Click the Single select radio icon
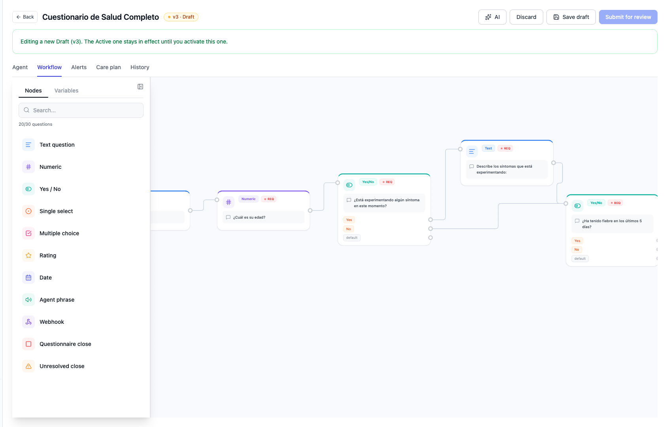This screenshot has width=667, height=427. [x=28, y=211]
